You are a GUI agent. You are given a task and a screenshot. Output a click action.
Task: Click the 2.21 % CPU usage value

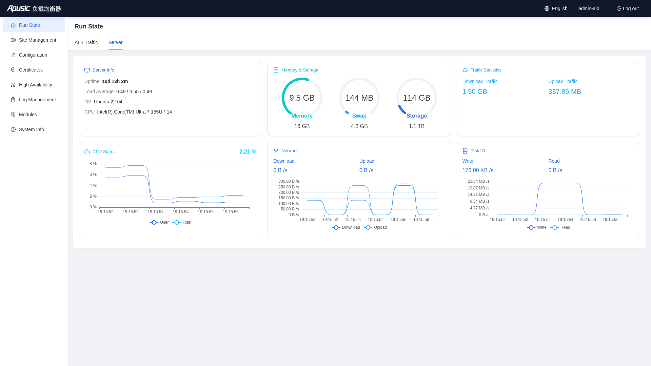click(x=248, y=152)
